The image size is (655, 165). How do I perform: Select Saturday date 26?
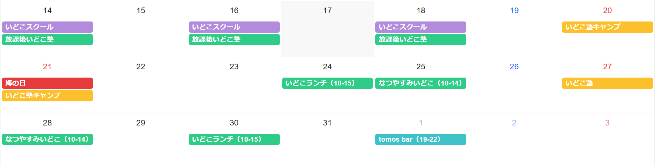point(514,67)
